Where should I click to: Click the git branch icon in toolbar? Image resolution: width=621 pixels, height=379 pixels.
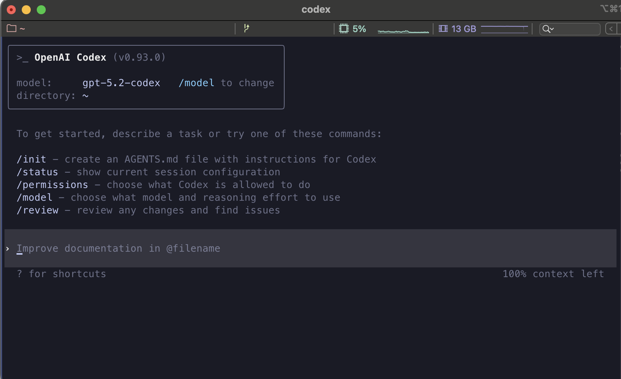[x=246, y=28]
